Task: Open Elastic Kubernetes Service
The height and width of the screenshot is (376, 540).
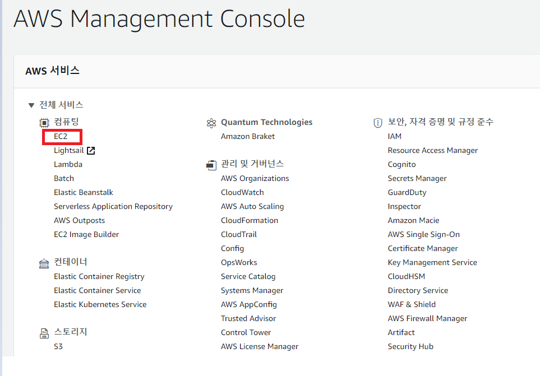Action: click(x=100, y=305)
